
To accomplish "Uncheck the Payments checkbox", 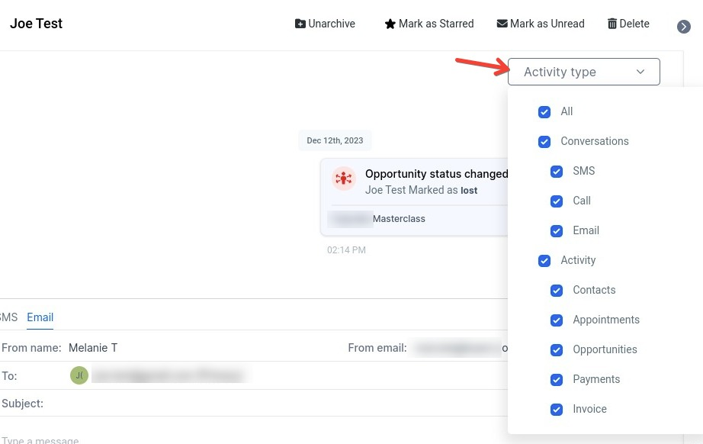I will pyautogui.click(x=557, y=380).
